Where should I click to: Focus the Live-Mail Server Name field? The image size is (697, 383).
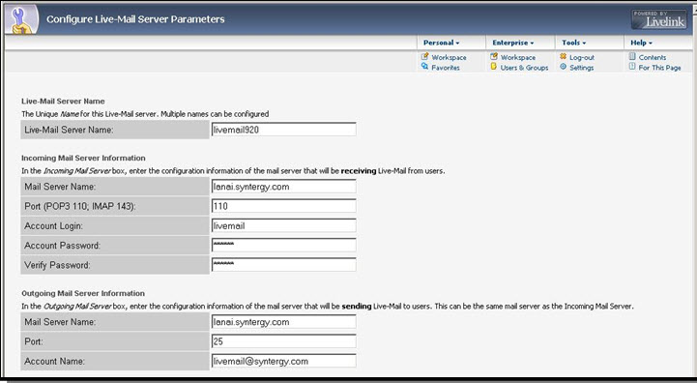point(283,130)
